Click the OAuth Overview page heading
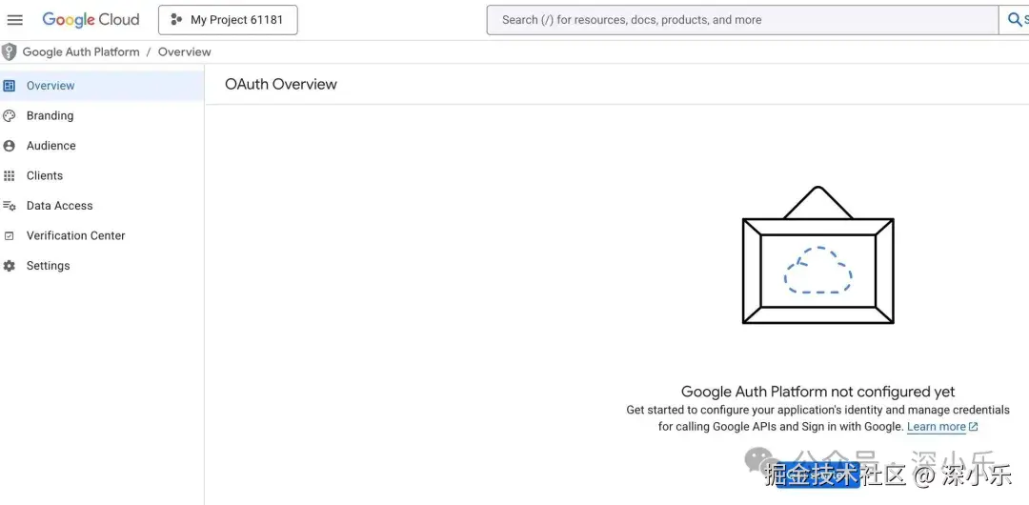1029x505 pixels. coord(281,85)
